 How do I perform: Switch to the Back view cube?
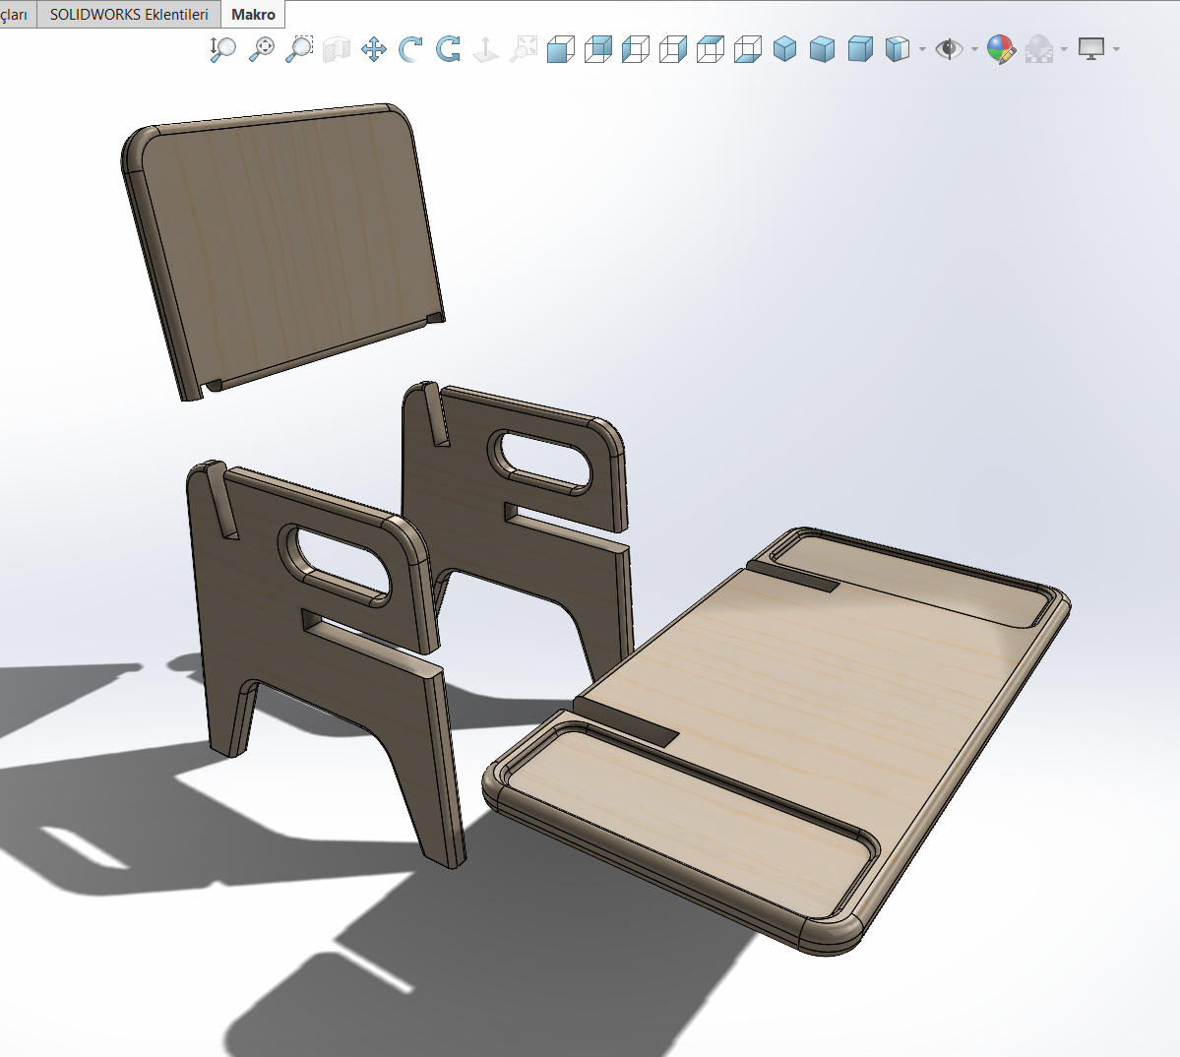pos(598,49)
